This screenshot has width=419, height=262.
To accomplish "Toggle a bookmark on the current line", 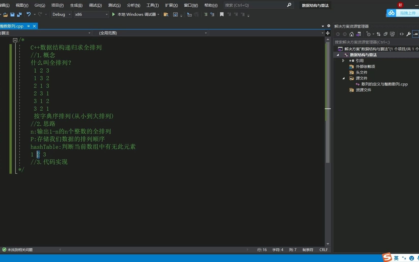I will [221, 14].
